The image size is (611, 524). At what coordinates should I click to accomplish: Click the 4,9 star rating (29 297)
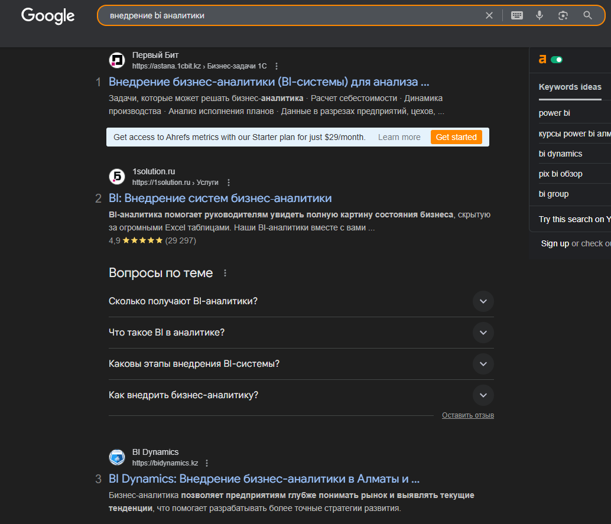click(x=152, y=241)
